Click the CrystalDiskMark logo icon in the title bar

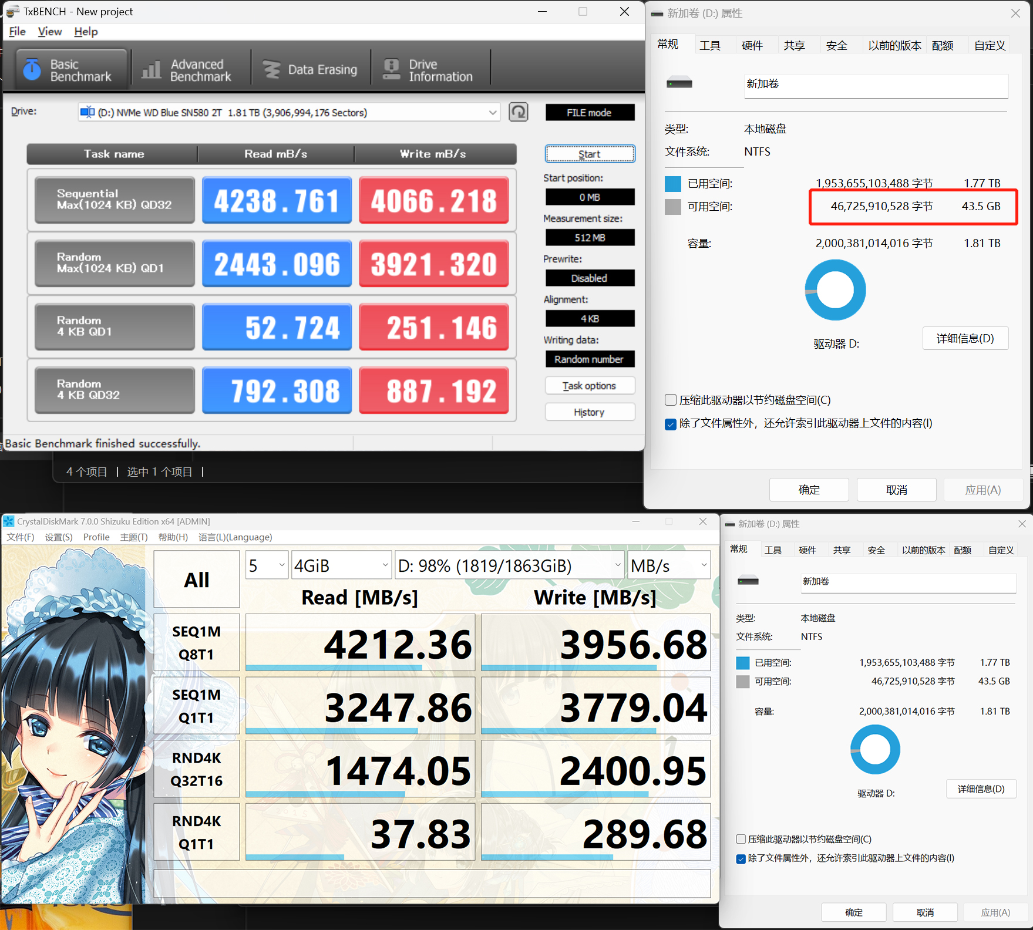tap(8, 521)
